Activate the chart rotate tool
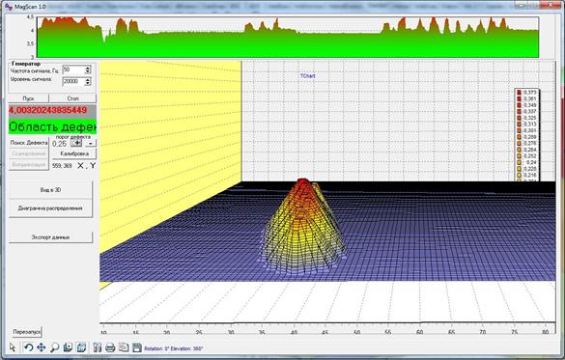 28,347
